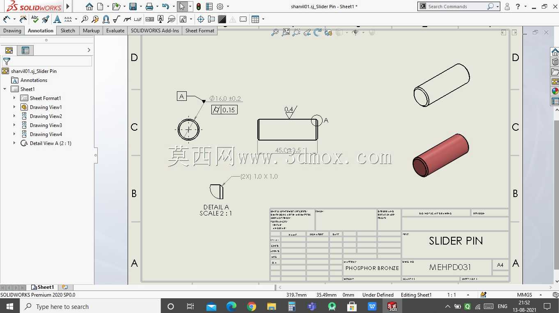The image size is (559, 313).
Task: Click the Model Items tool
Action: pyautogui.click(x=23, y=19)
